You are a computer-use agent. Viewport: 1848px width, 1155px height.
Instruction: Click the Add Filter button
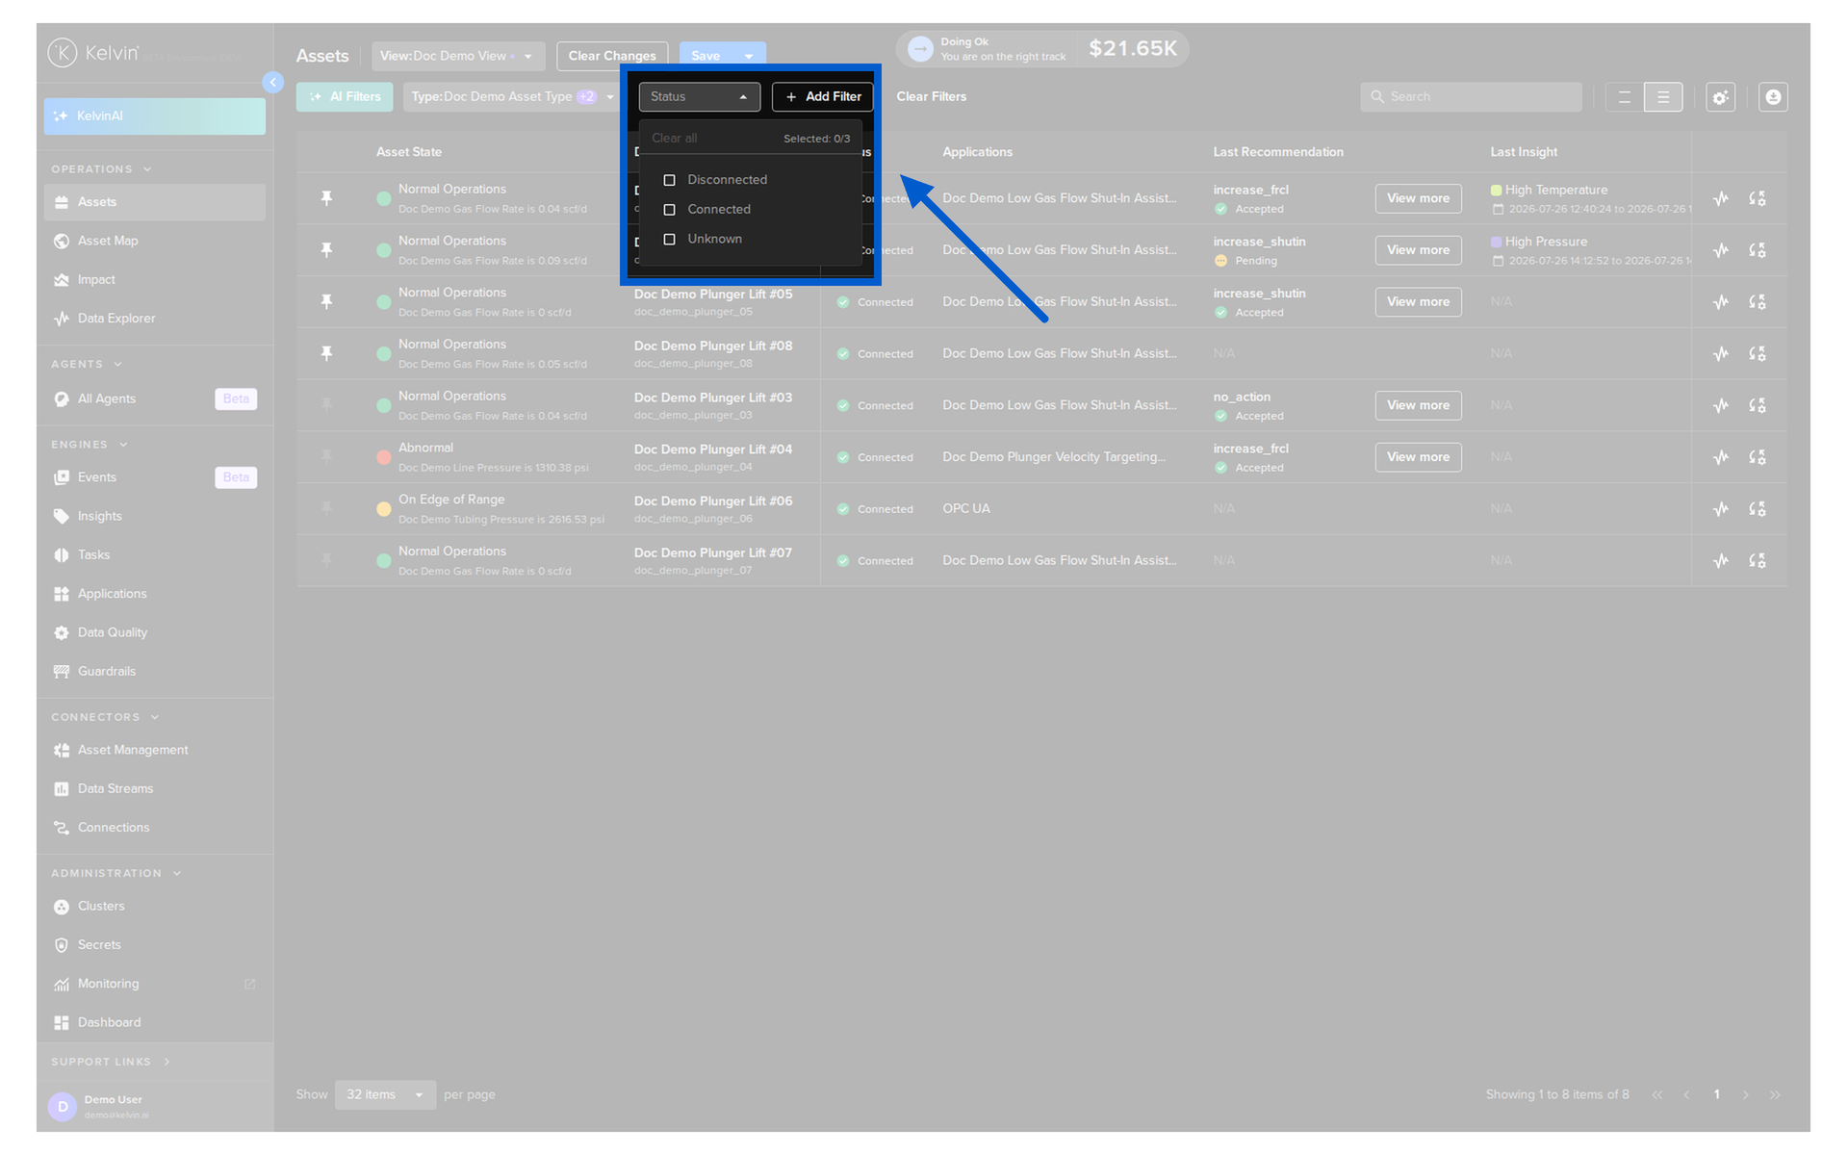point(823,97)
